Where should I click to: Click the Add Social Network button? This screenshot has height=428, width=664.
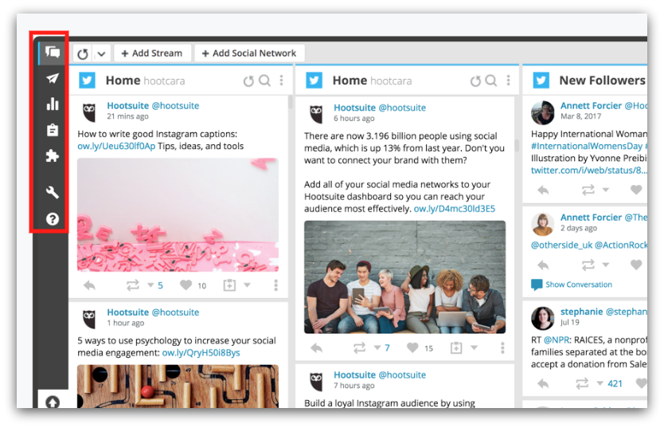pyautogui.click(x=249, y=53)
